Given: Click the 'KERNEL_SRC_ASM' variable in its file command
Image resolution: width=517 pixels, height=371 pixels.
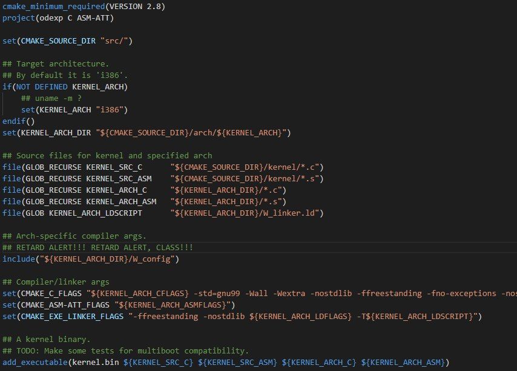Looking at the screenshot, I should pos(119,179).
